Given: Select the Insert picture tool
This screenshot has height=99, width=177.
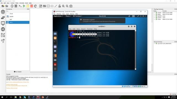Looking at the screenshot, I should tap(44, 6).
